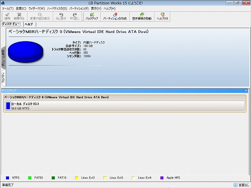Open the ヘルプ(H) toolbar icon
This screenshot has width=251, height=188.
[162, 15]
